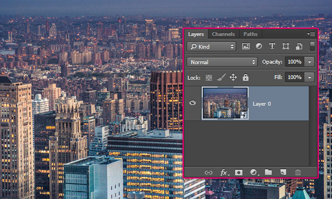Select the Layer 0 thumbnail

tap(225, 103)
